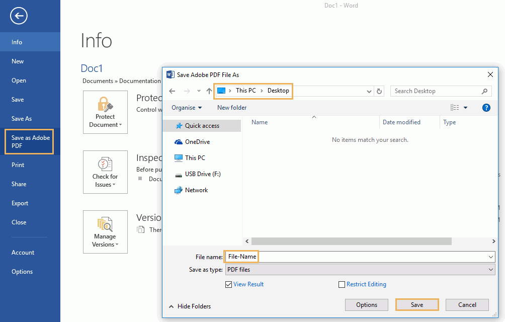
Task: Sort by the Name column header
Action: 260,122
